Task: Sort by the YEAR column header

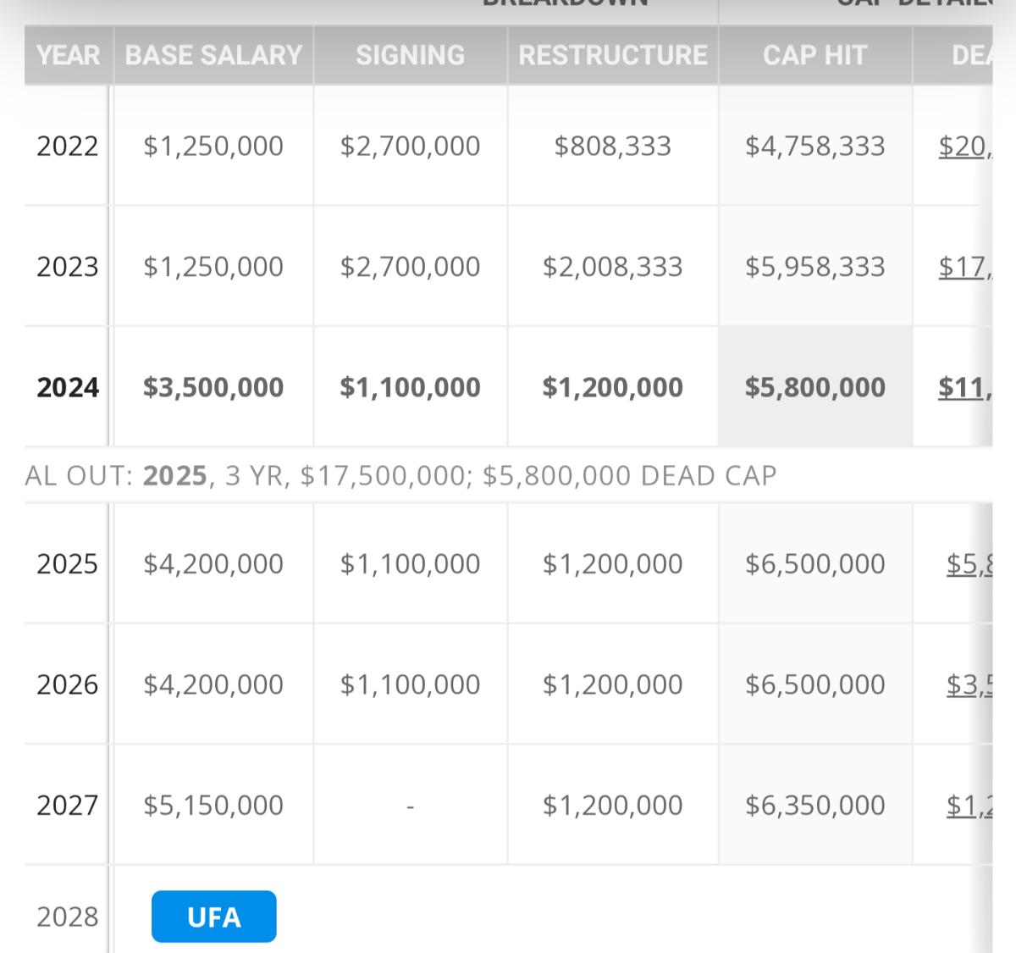Action: click(68, 56)
